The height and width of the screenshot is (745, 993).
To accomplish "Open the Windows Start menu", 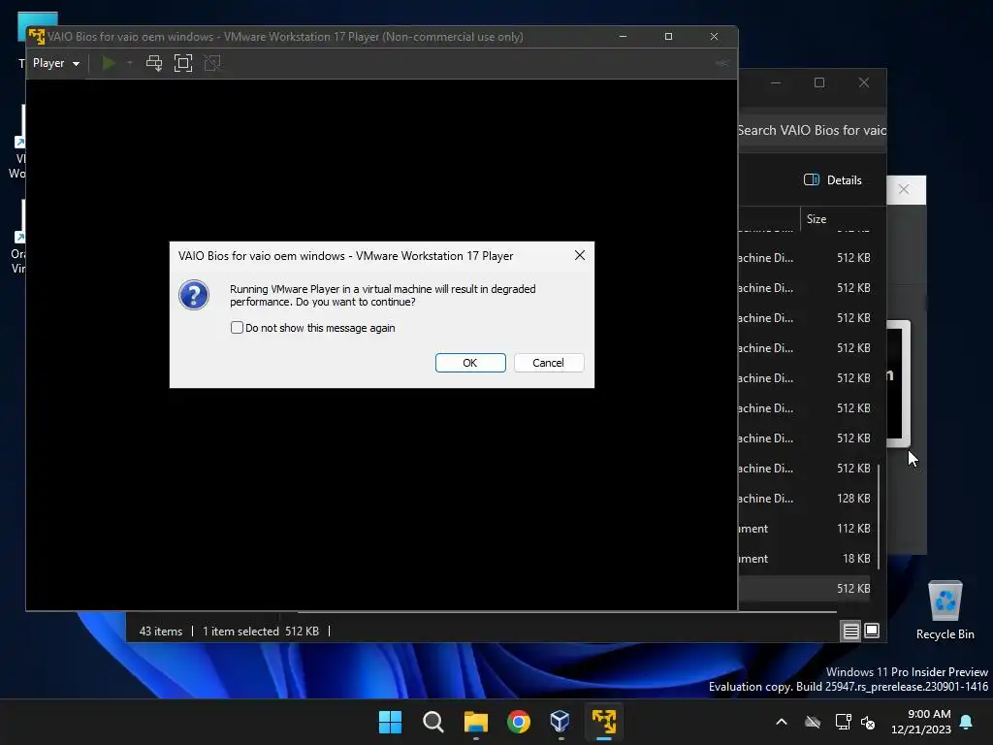I will (390, 722).
